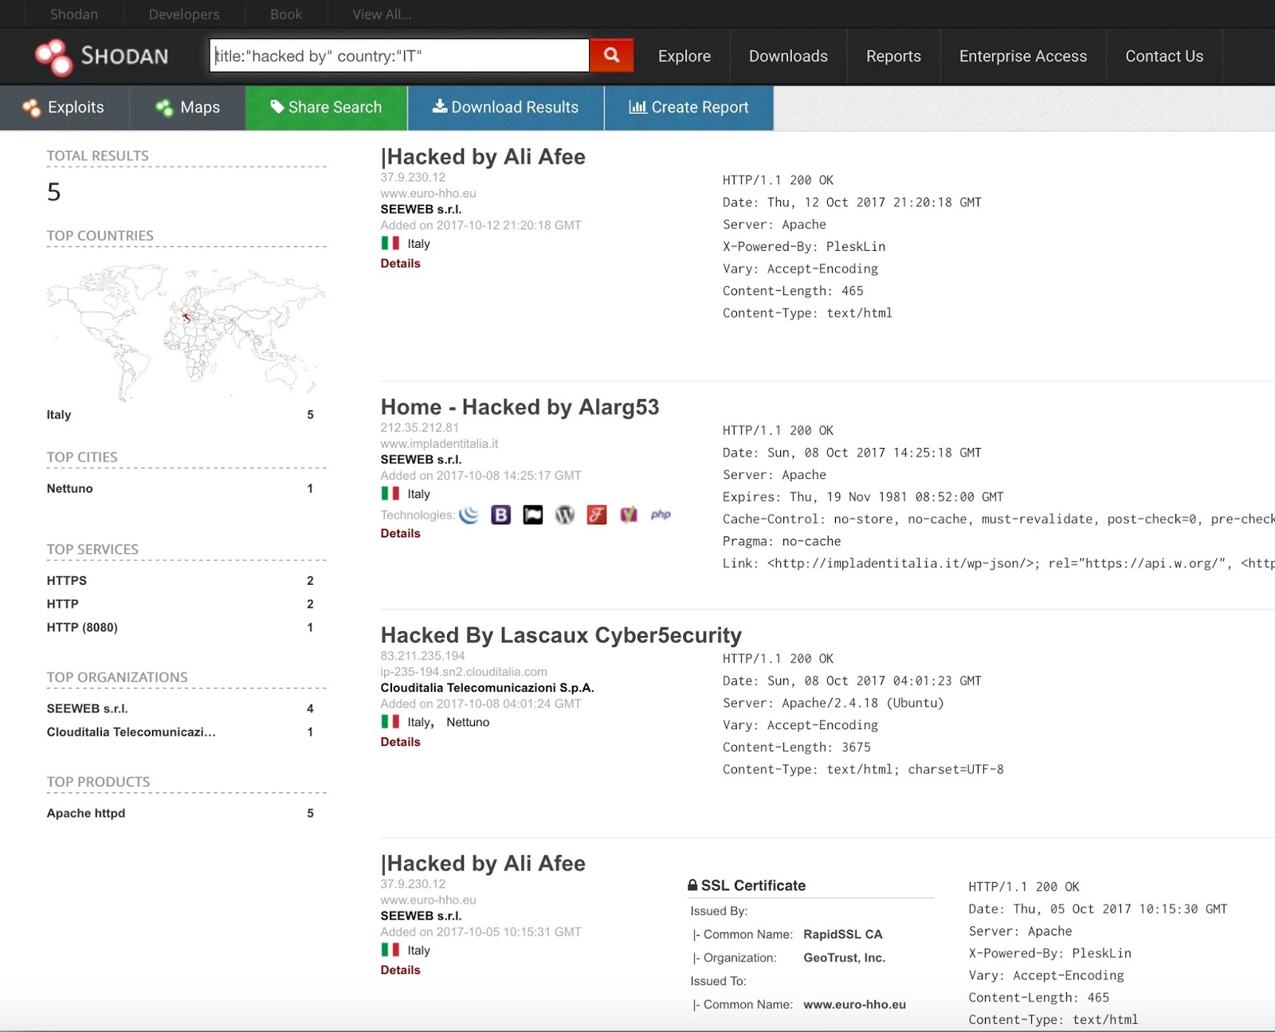The image size is (1275, 1032).
Task: Filter by plain HTTP service
Action: point(63,604)
